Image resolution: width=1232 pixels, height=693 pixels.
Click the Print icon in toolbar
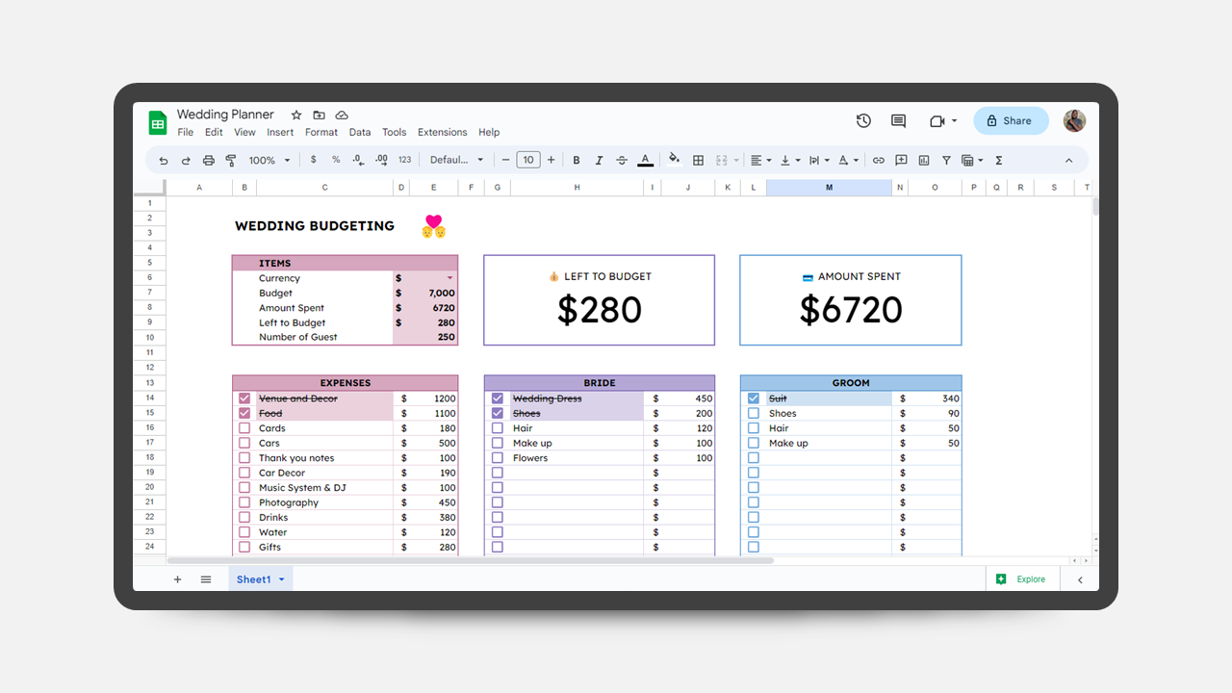click(x=208, y=161)
